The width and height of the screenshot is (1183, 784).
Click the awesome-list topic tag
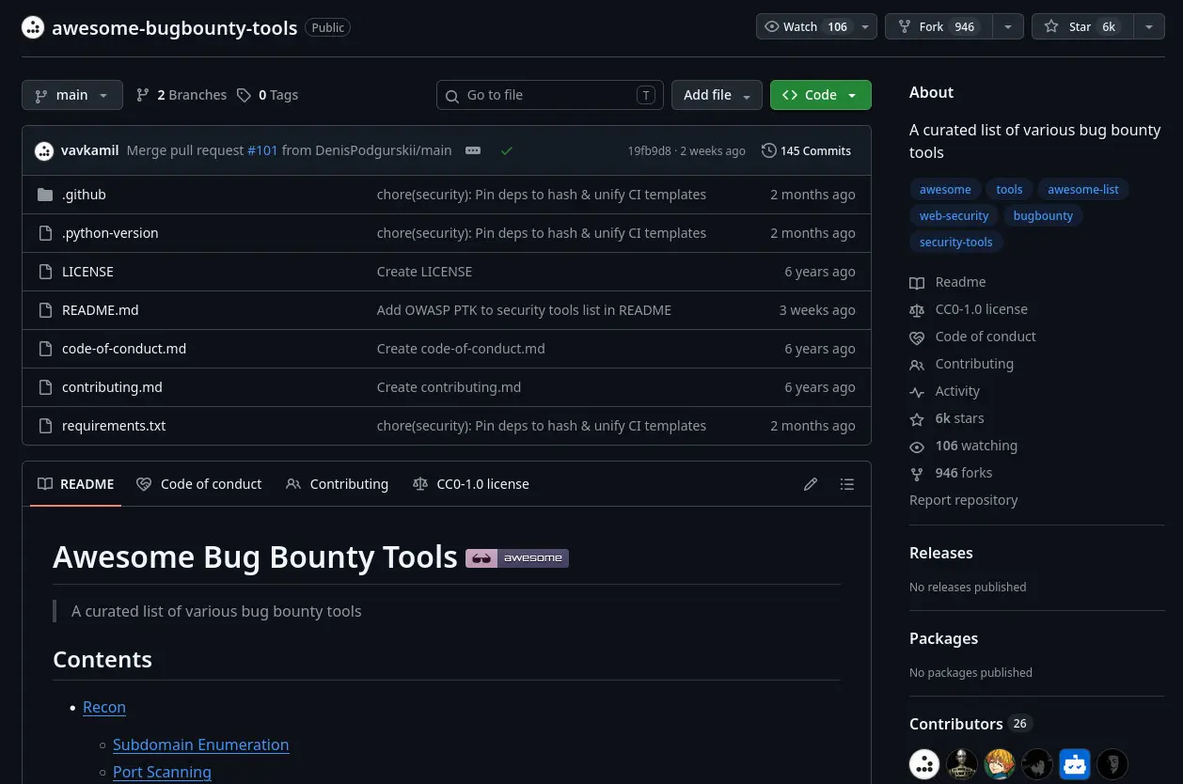point(1083,189)
